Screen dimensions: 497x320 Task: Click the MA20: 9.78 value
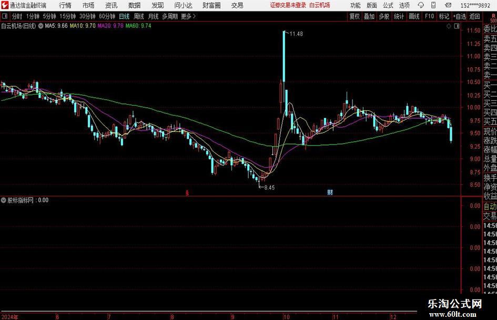[x=110, y=26]
